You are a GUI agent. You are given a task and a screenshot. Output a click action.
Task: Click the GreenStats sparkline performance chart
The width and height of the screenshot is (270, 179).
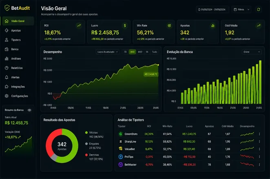247,134
